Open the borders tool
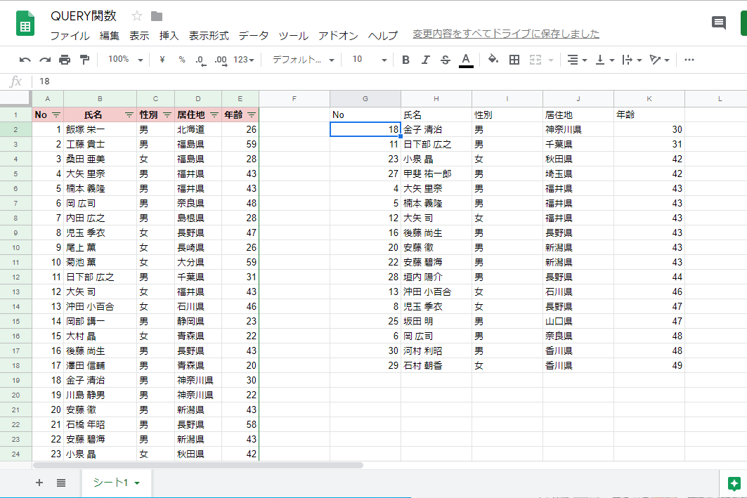The width and height of the screenshot is (747, 498). (x=514, y=60)
